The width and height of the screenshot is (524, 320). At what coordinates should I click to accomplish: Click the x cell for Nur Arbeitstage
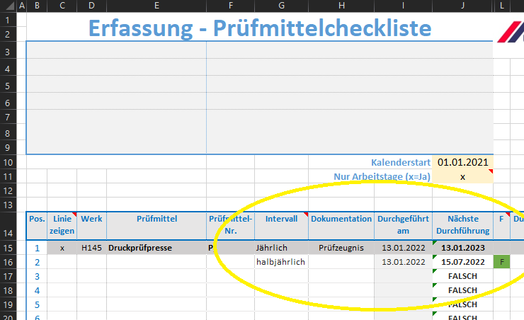(462, 176)
